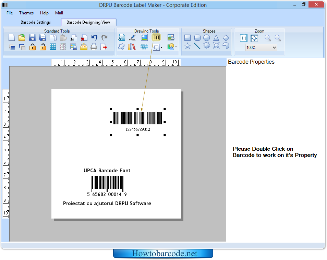327x260 pixels.
Task: Save the current label
Action: tap(32, 38)
